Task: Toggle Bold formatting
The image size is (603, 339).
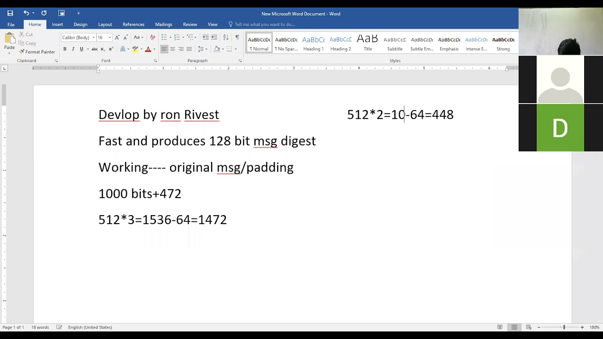Action: [x=65, y=49]
